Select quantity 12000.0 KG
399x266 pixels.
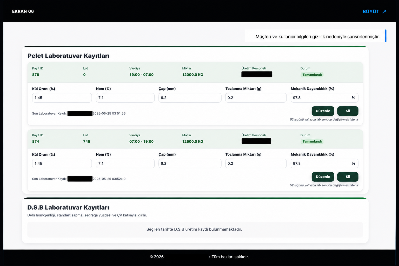[192, 75]
